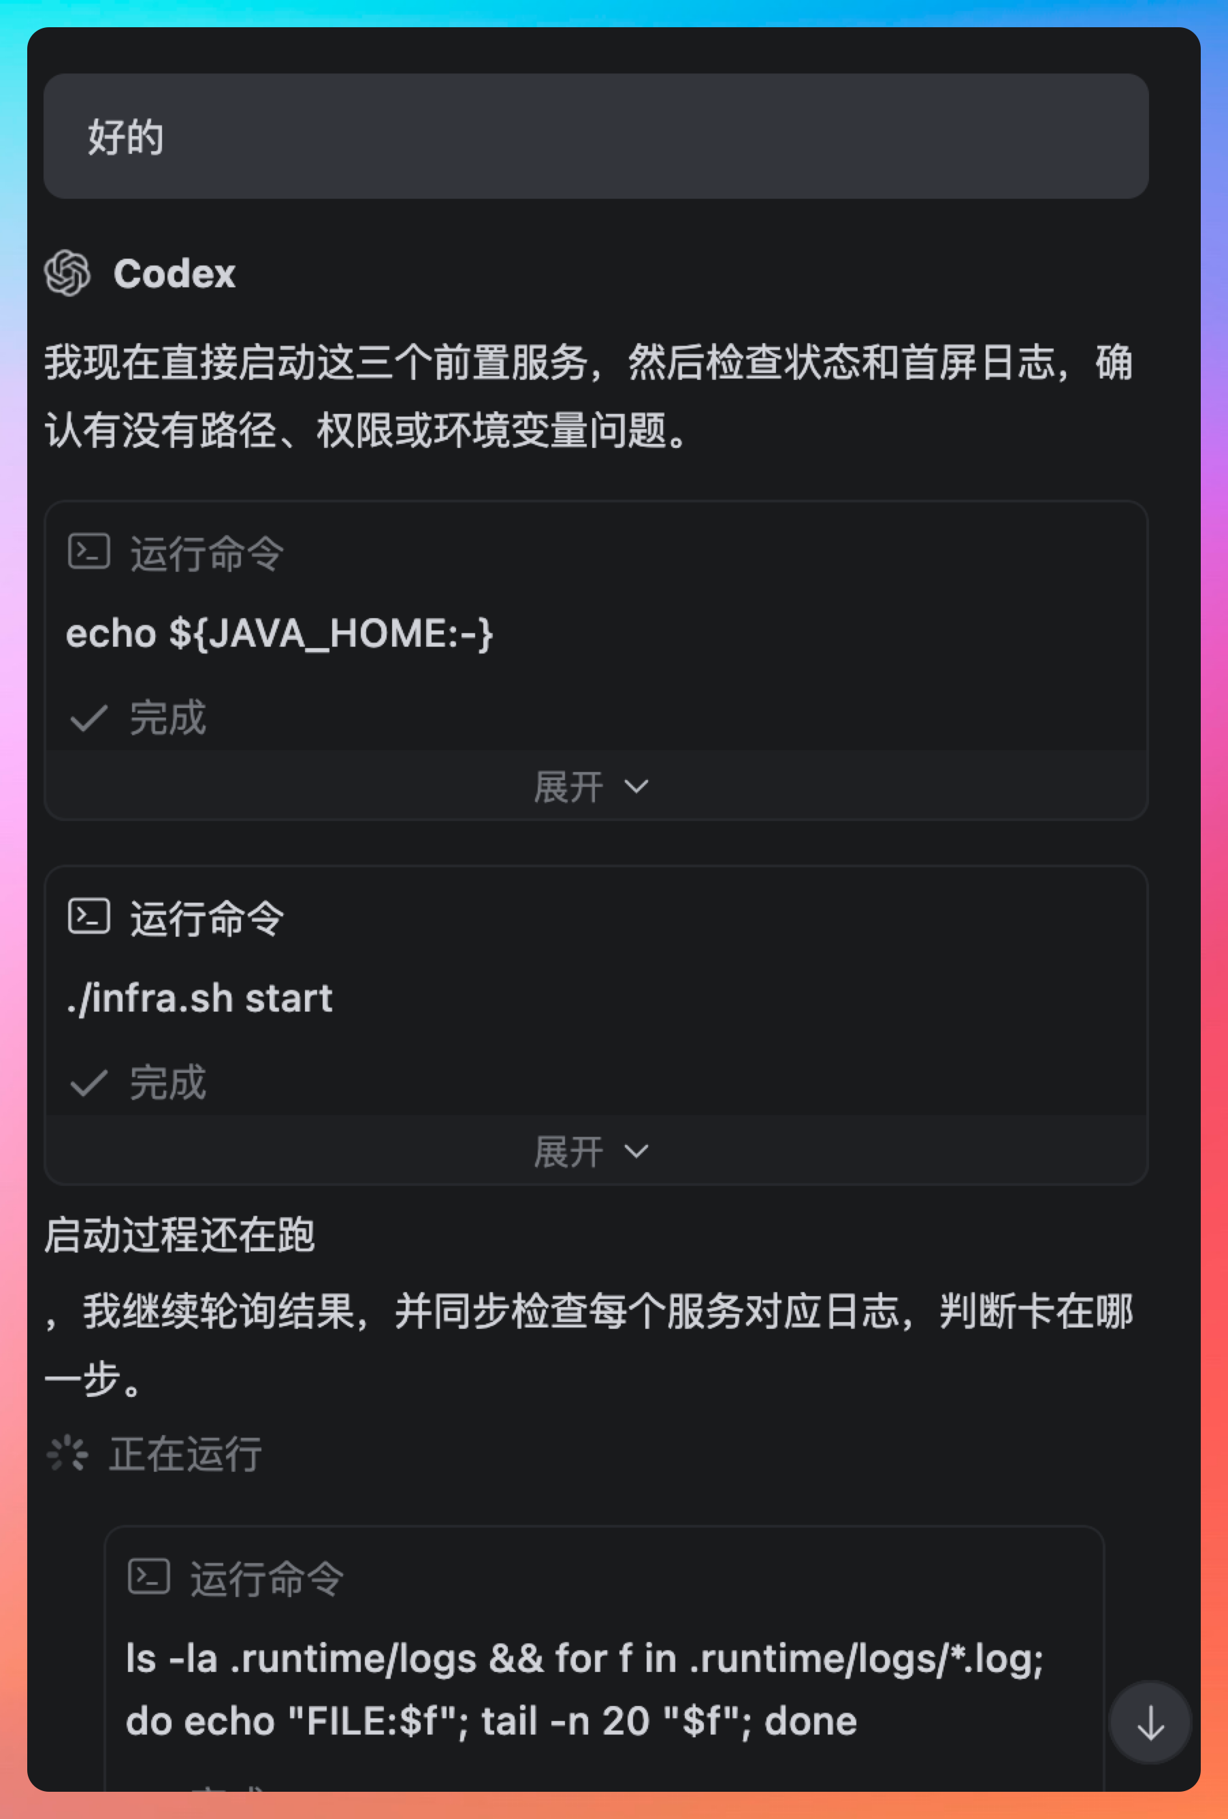Expand the ./infra.sh start command output
This screenshot has height=1819, width=1228.
click(592, 1150)
